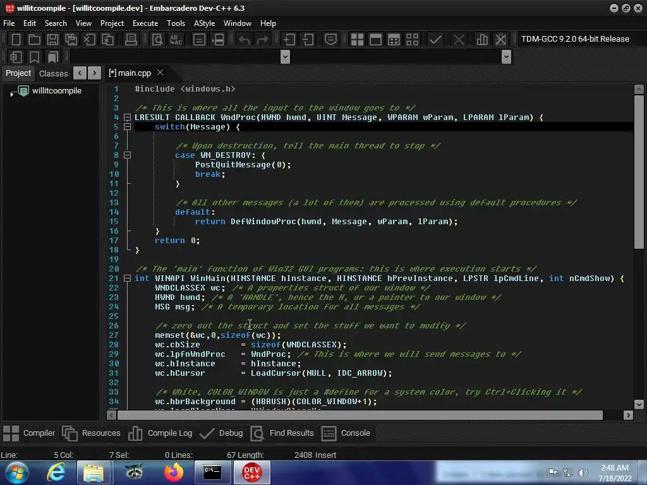The width and height of the screenshot is (647, 485).
Task: Switch to the Project tab
Action: tap(18, 73)
